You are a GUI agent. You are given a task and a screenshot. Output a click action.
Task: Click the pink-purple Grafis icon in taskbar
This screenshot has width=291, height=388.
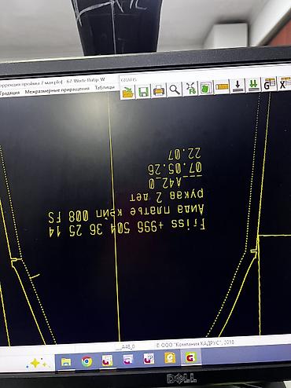[x=128, y=360]
